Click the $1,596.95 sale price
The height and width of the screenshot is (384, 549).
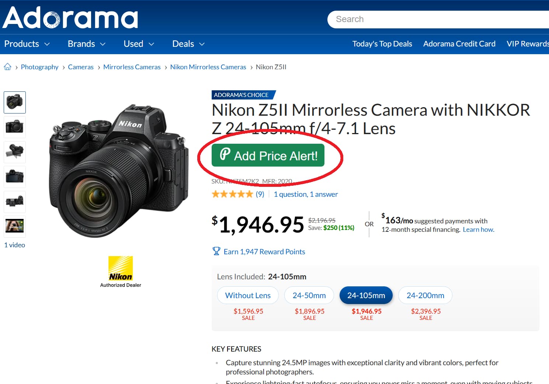[249, 311]
